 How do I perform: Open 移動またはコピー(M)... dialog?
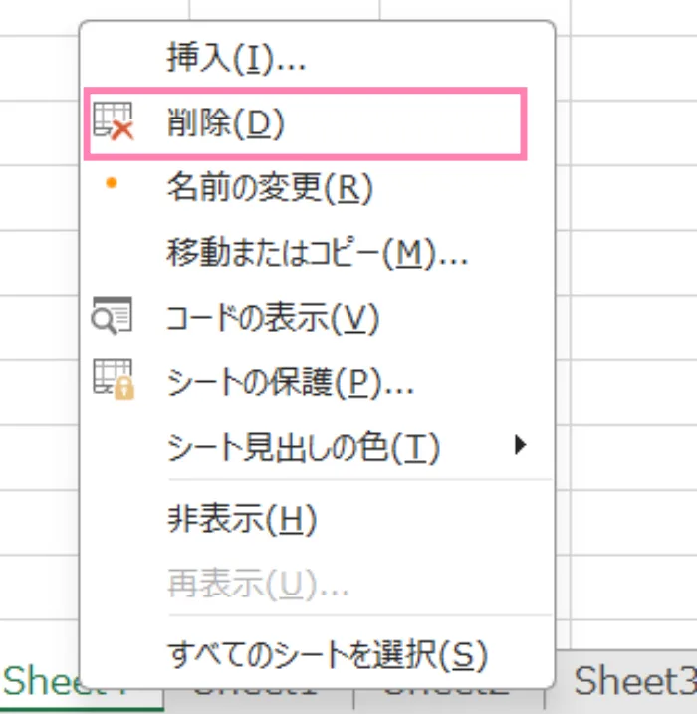point(318,253)
